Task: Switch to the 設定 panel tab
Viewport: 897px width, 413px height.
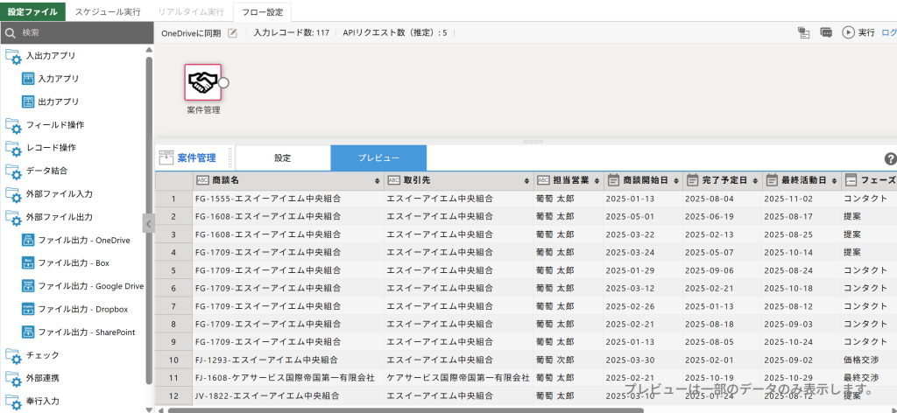Action: click(x=283, y=158)
